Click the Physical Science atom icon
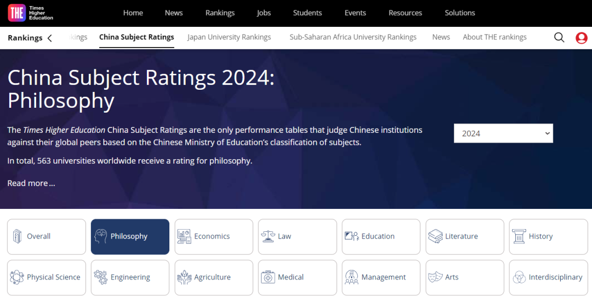Viewport: 592px width, 303px height. (17, 277)
